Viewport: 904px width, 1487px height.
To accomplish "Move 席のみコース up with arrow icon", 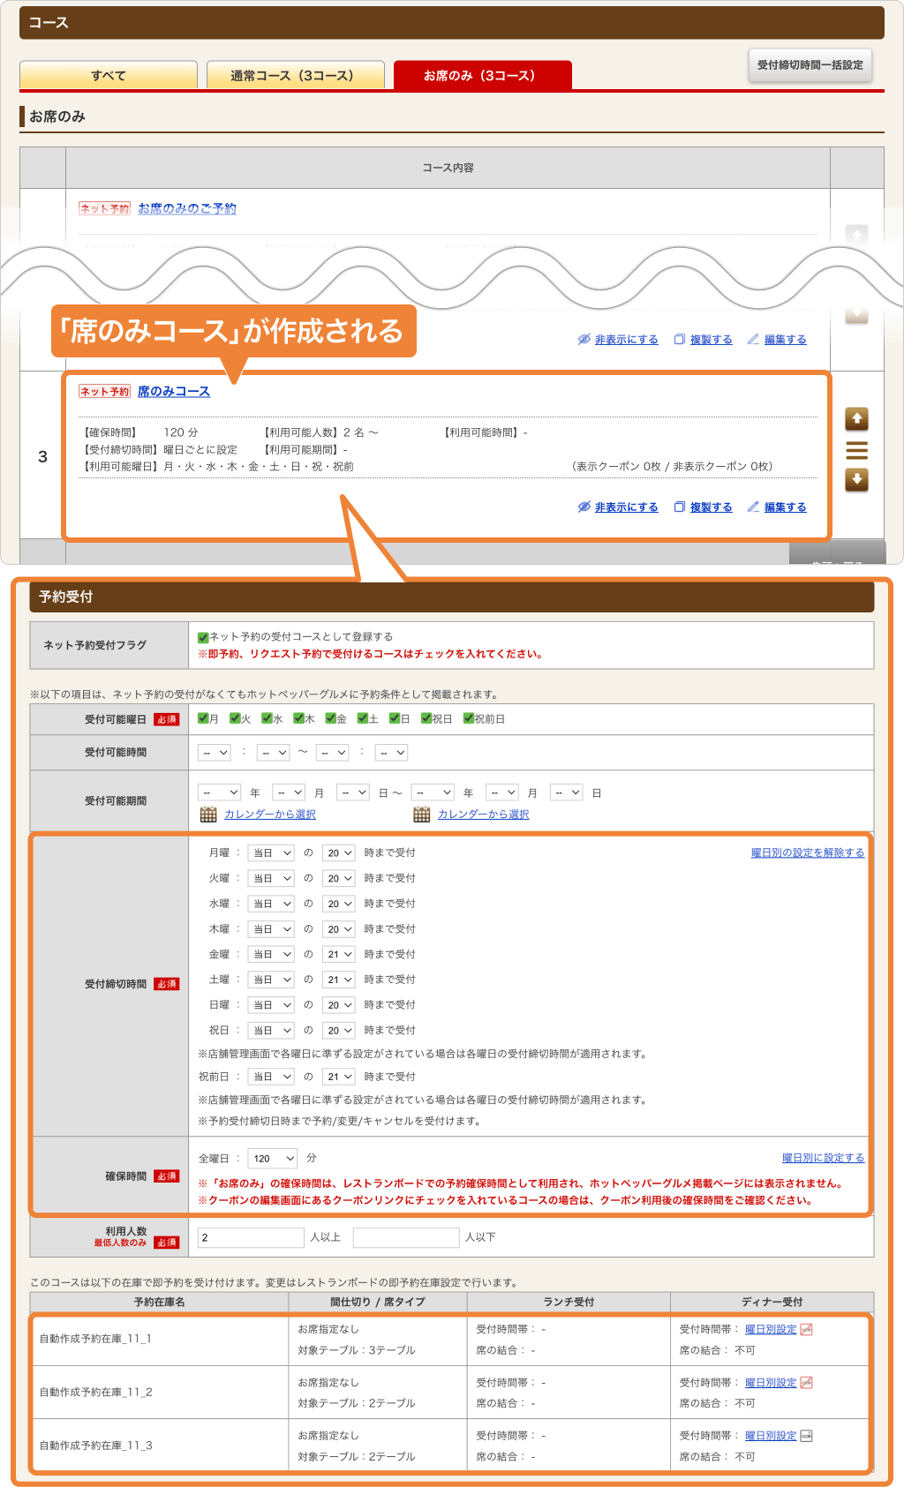I will pyautogui.click(x=856, y=419).
